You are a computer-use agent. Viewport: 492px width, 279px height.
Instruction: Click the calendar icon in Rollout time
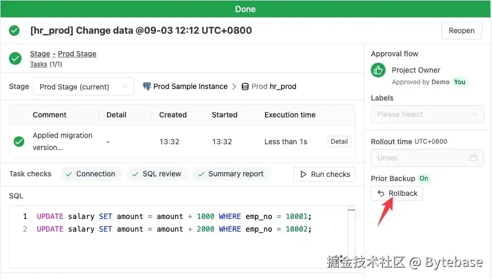[474, 158]
